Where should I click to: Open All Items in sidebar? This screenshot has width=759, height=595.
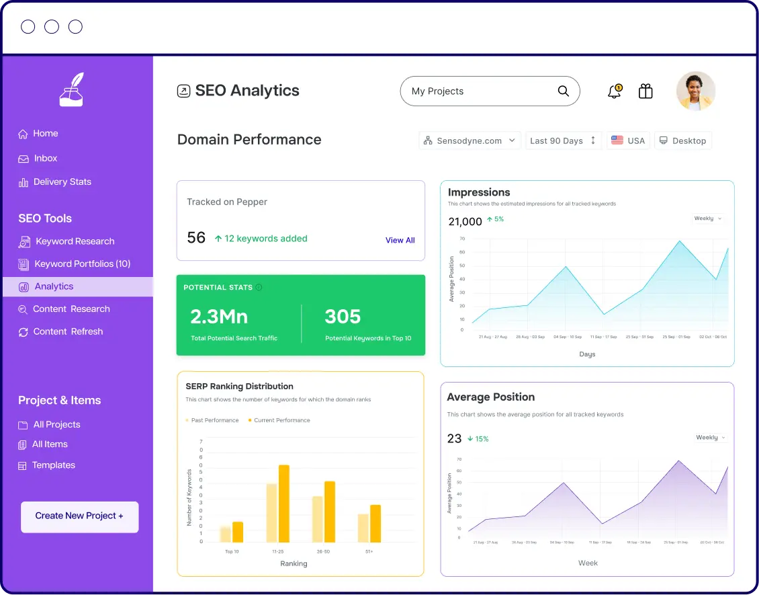[50, 444]
